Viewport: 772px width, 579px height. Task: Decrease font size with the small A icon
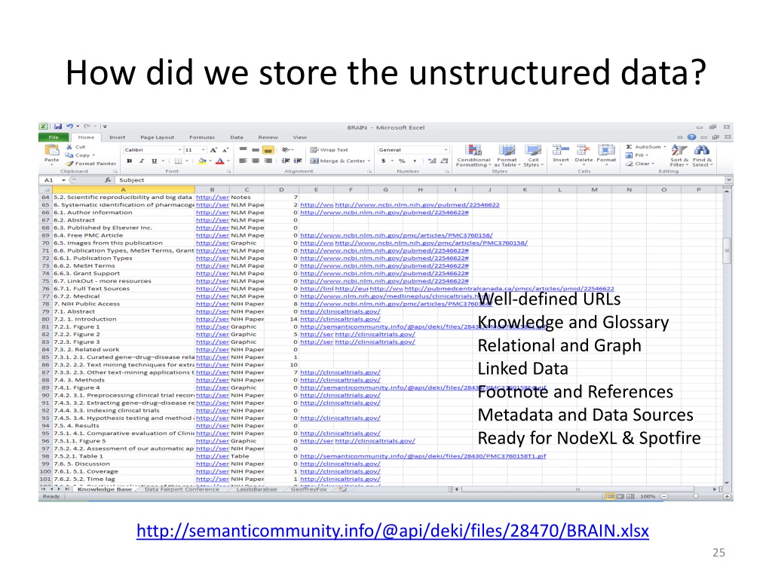coord(225,150)
